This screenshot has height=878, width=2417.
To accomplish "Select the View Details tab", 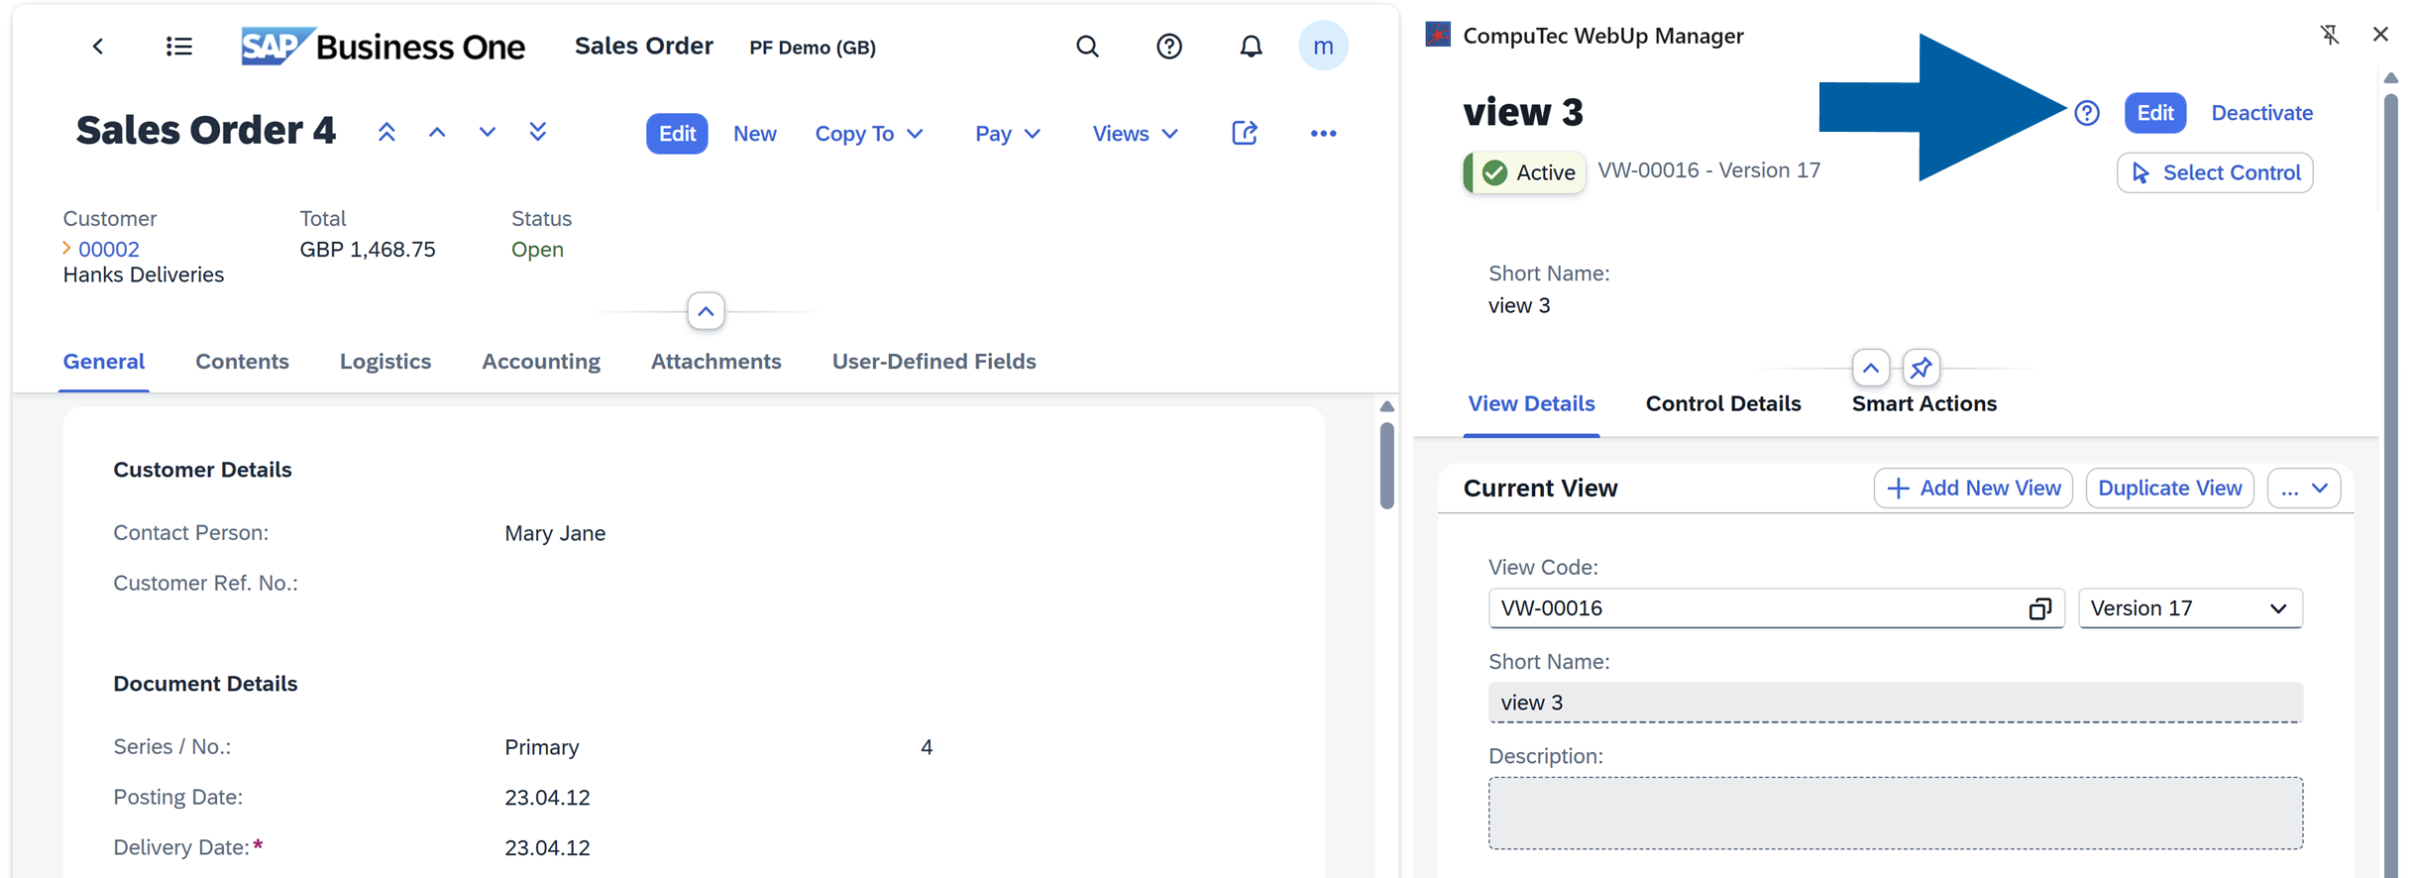I will [1531, 404].
